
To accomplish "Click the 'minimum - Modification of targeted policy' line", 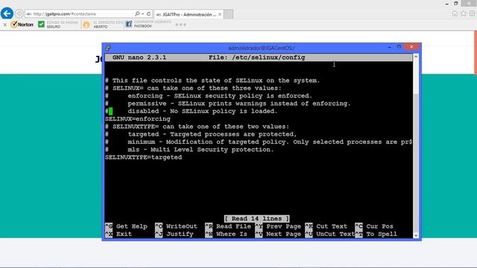I will click(259, 142).
